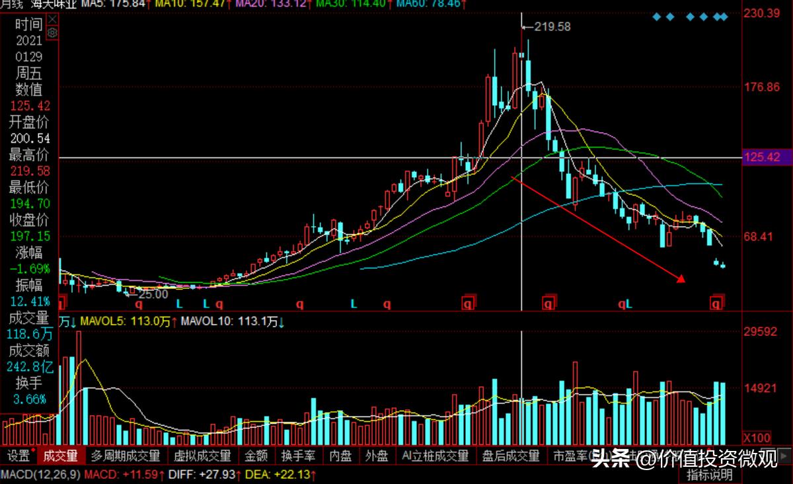Click the 涨幅 -1.69% value
793x484 pixels.
[30, 268]
